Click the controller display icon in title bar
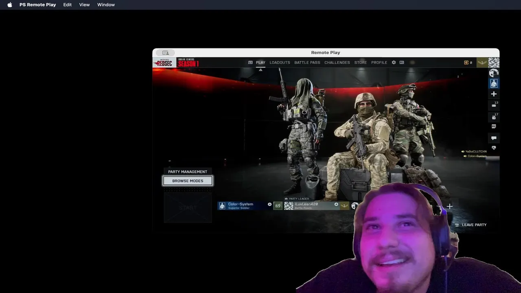The image size is (521, 293). (165, 52)
